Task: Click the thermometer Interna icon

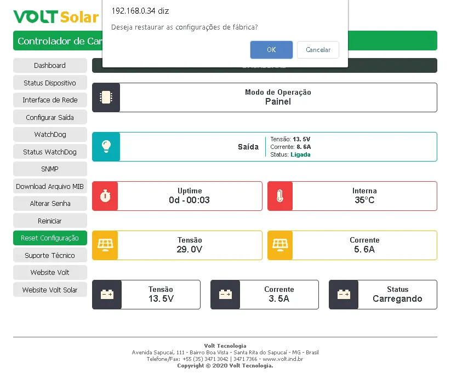Action: (x=280, y=196)
